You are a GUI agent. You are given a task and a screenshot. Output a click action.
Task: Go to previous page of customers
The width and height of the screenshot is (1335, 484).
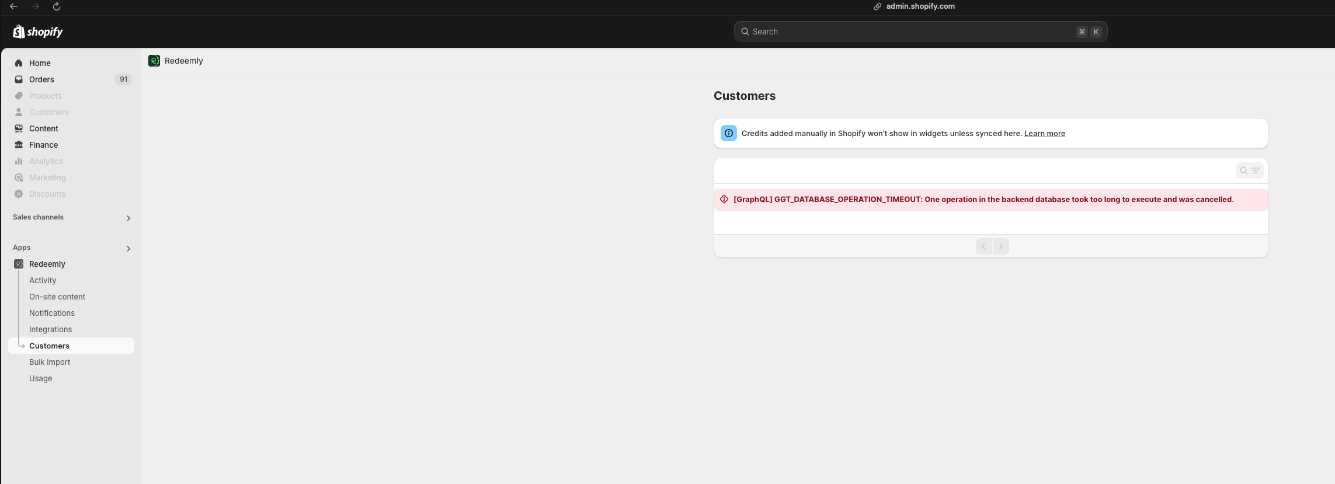[x=984, y=246]
